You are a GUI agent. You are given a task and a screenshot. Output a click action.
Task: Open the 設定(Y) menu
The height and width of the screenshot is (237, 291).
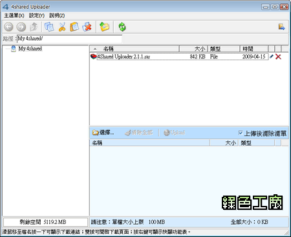pos(37,16)
